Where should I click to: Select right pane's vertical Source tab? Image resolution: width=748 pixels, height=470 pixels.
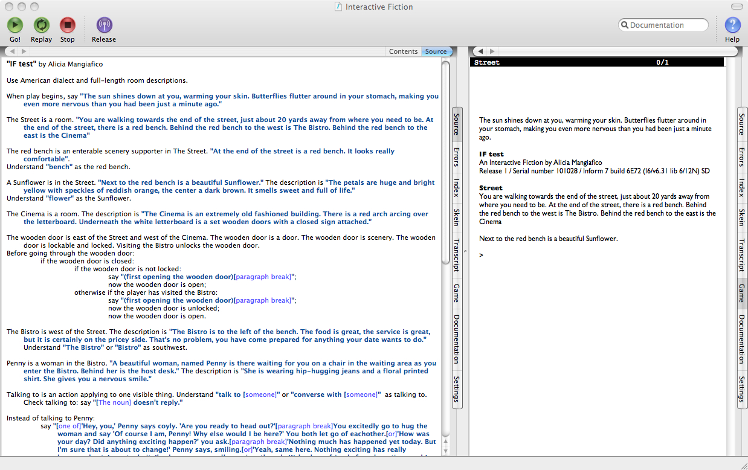click(742, 123)
